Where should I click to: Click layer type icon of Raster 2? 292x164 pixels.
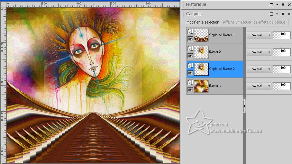[190, 48]
